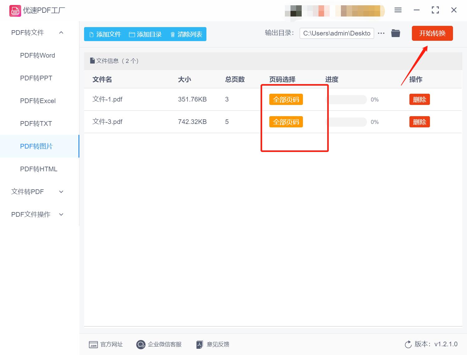Click the 企业微信客服 chat icon
This screenshot has width=467, height=355.
pyautogui.click(x=141, y=344)
